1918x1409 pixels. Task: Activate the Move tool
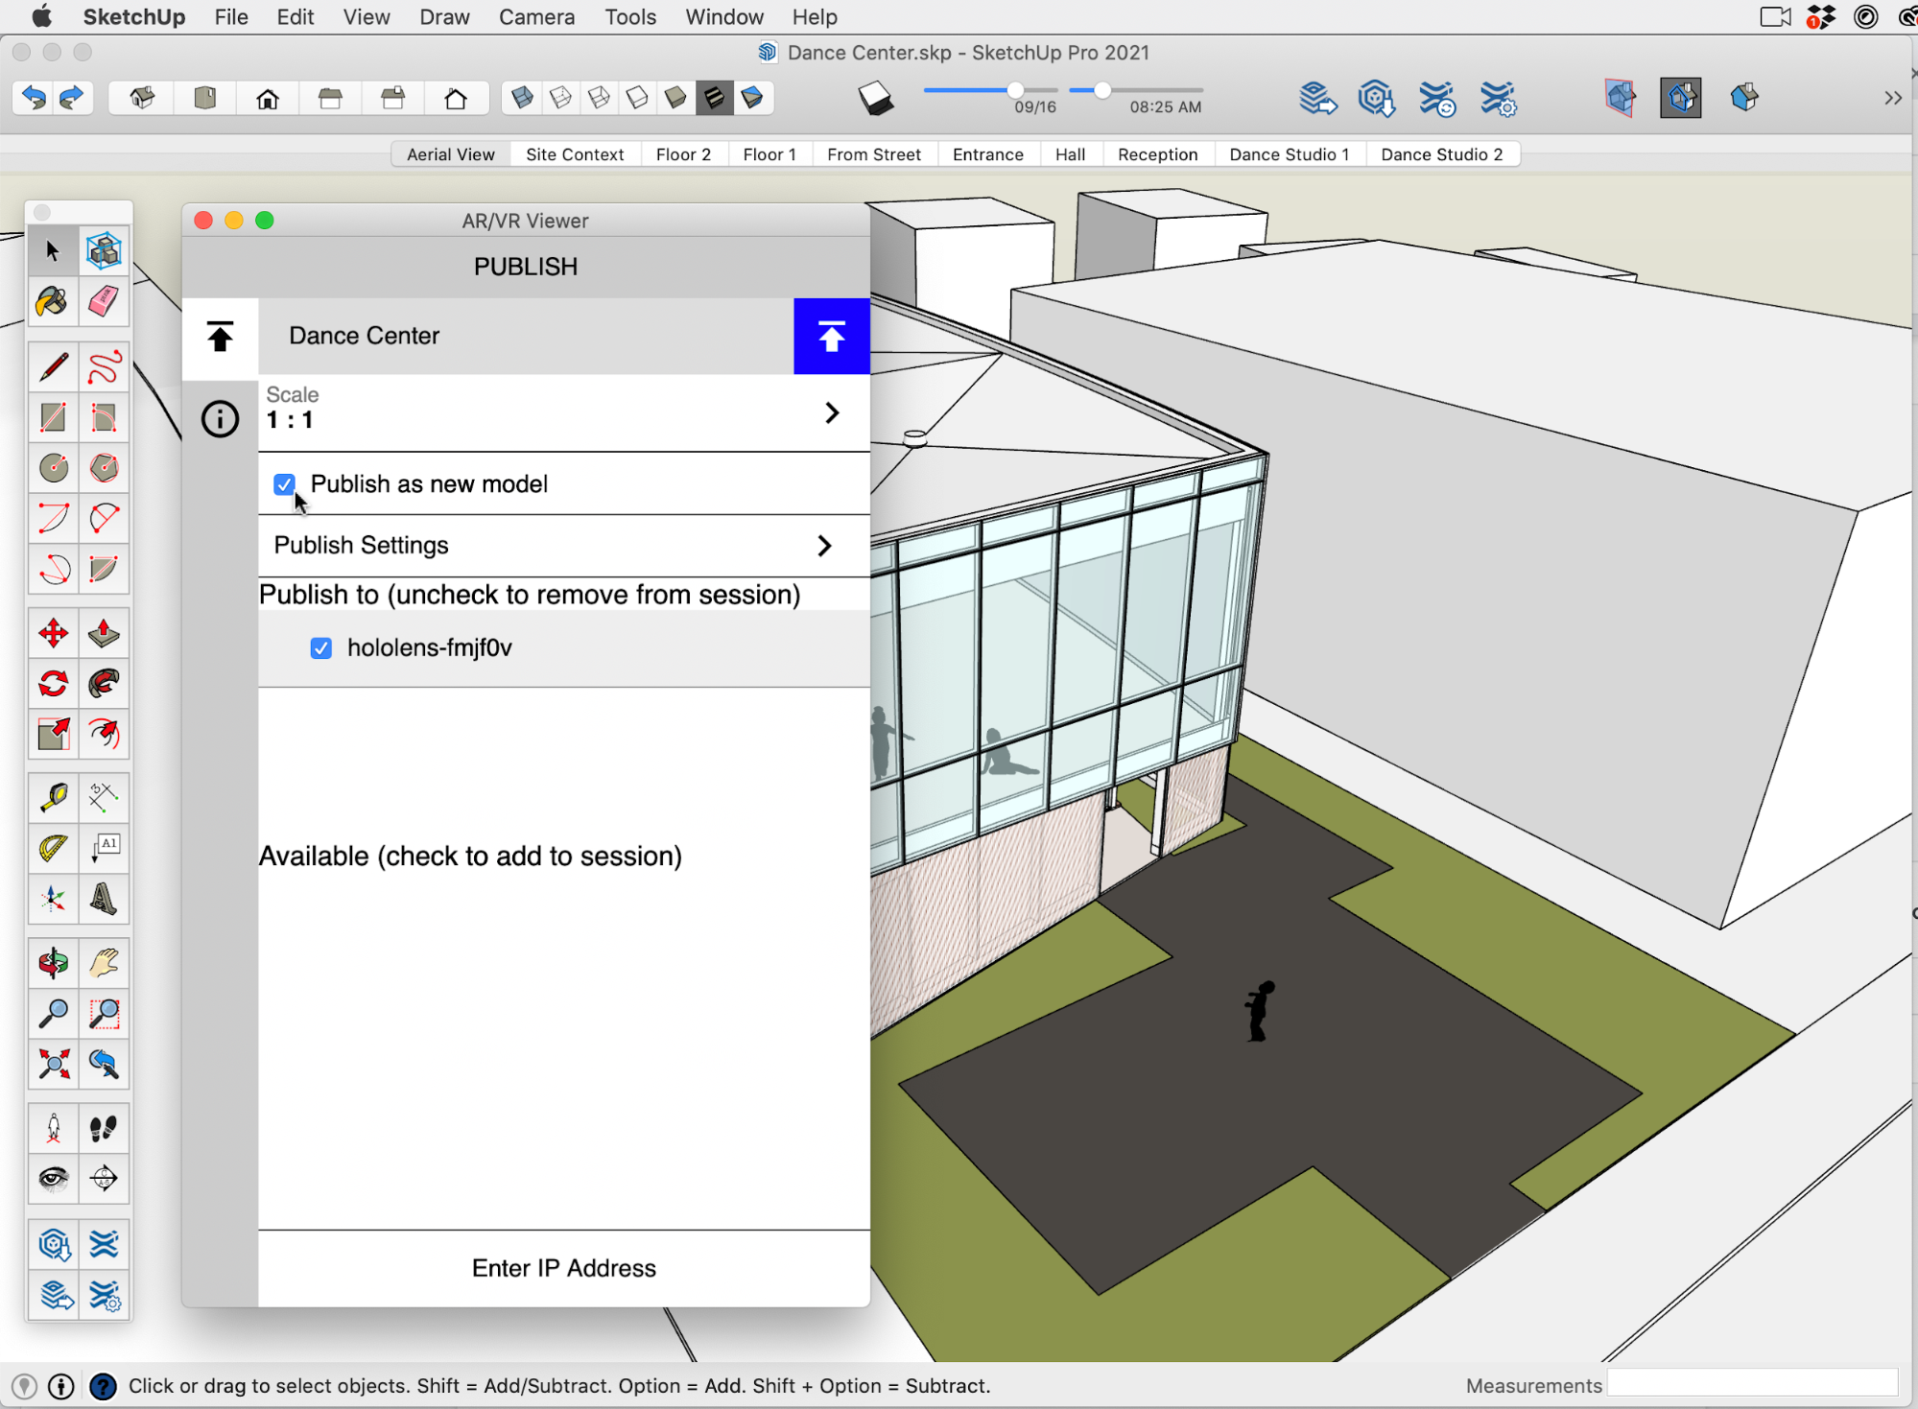[x=53, y=633]
